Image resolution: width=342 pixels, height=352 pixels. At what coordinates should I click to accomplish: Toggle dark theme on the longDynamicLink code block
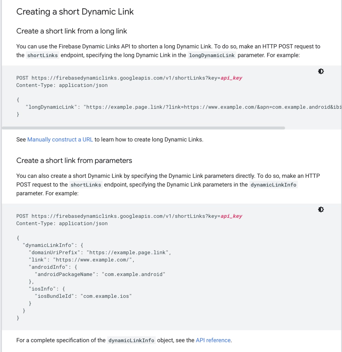pyautogui.click(x=321, y=71)
